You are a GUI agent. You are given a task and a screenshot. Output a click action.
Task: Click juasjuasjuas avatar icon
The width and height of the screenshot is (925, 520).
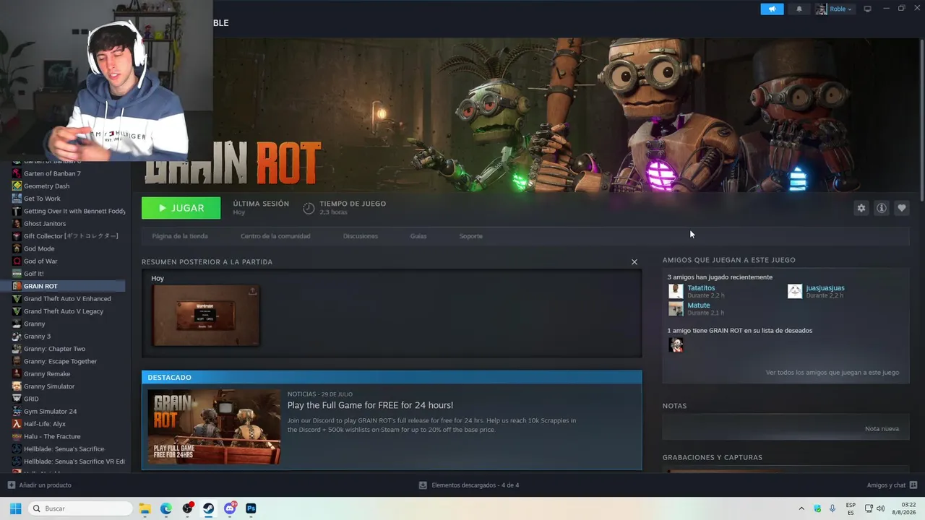(x=795, y=291)
